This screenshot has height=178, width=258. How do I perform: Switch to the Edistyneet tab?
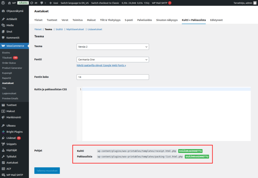point(216,20)
